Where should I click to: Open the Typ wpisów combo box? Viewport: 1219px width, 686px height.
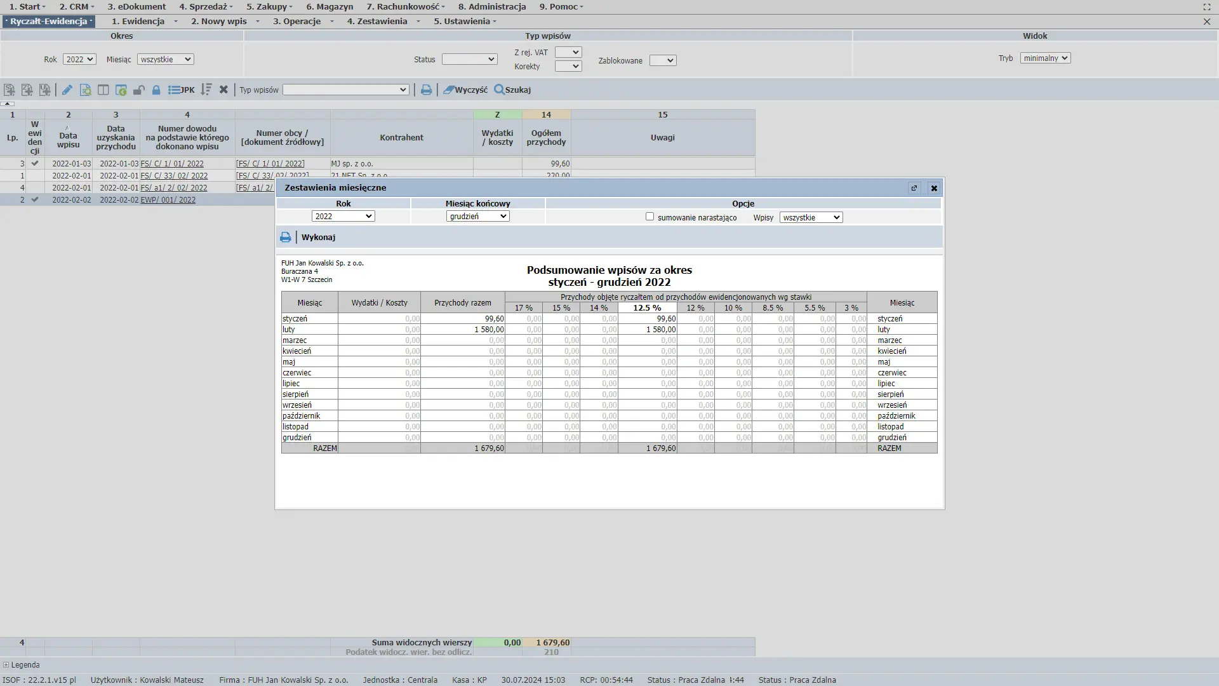point(345,90)
